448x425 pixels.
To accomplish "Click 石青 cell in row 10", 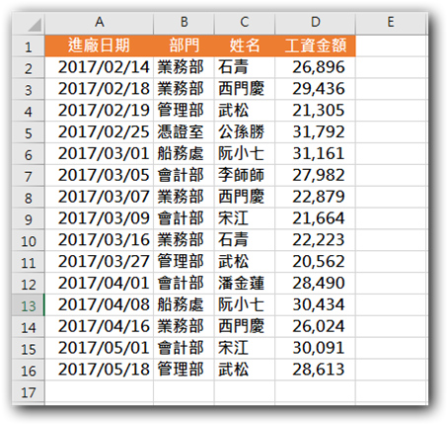I will pos(245,240).
